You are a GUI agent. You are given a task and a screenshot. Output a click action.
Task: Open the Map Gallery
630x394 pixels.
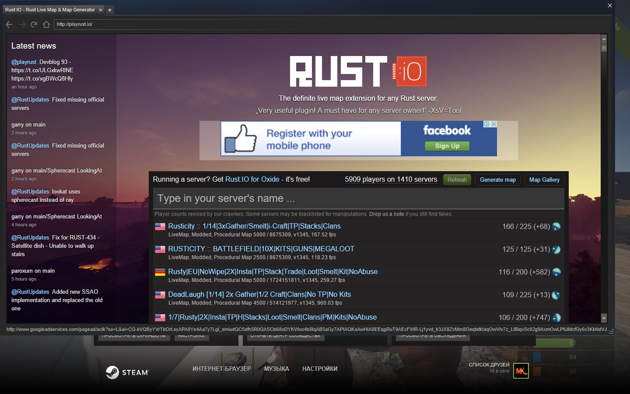click(544, 179)
